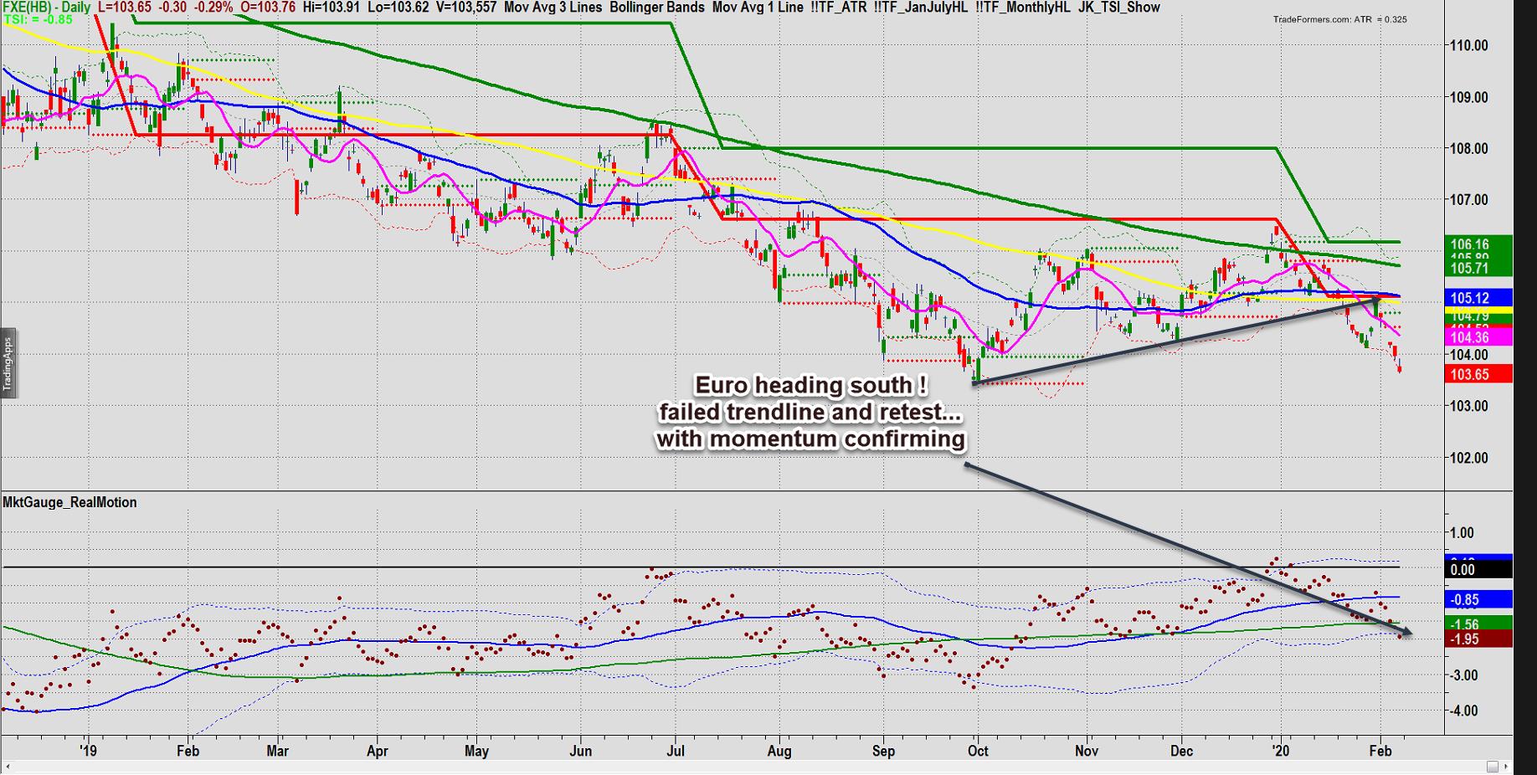Click the -3.00 RealMotion axis label
1537x775 pixels.
1462,675
